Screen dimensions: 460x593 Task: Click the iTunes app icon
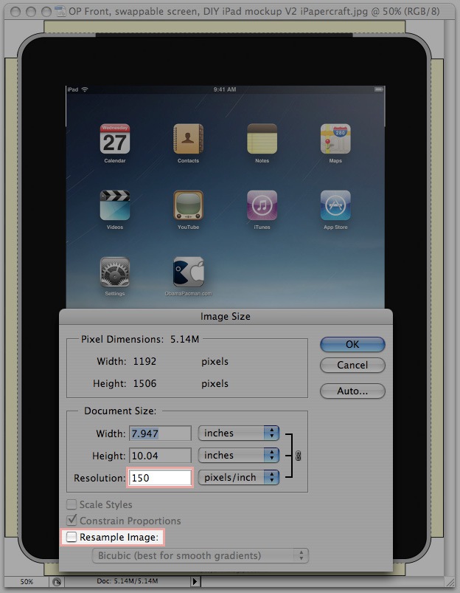pos(262,205)
